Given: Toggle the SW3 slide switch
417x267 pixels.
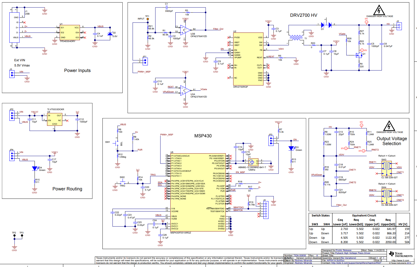Looking at the screenshot, I should 387,167.
